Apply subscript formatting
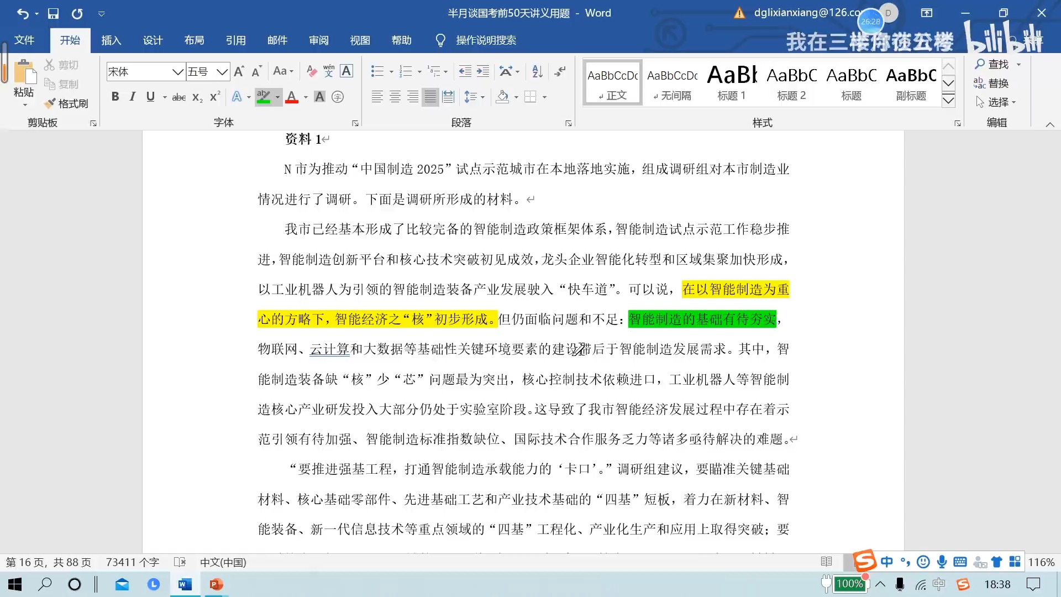Screen dimensions: 1061x597 pos(197,97)
